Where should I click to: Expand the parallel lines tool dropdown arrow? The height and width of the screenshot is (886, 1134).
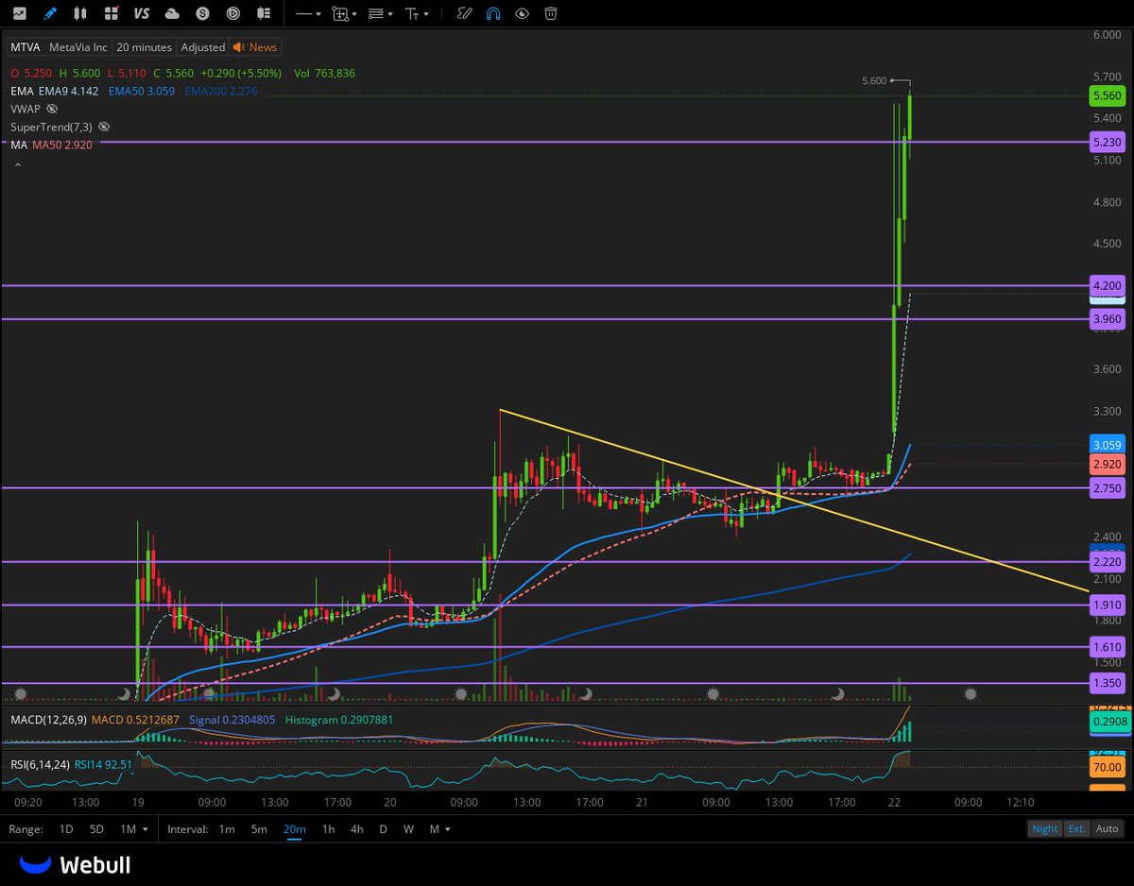(x=390, y=14)
